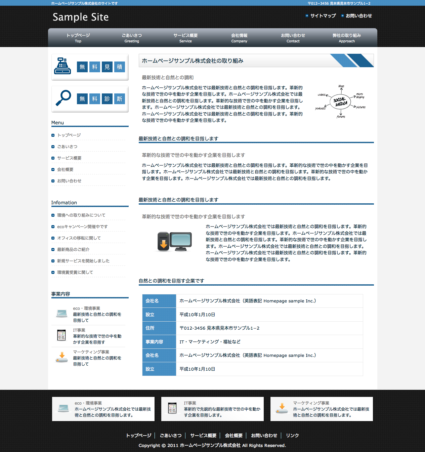425x452 pixels.
Task: Select the サービス概要 Service navigation tab
Action: click(x=185, y=38)
